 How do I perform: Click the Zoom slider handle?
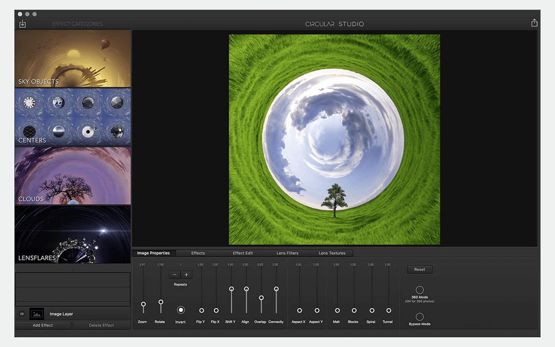[143, 304]
